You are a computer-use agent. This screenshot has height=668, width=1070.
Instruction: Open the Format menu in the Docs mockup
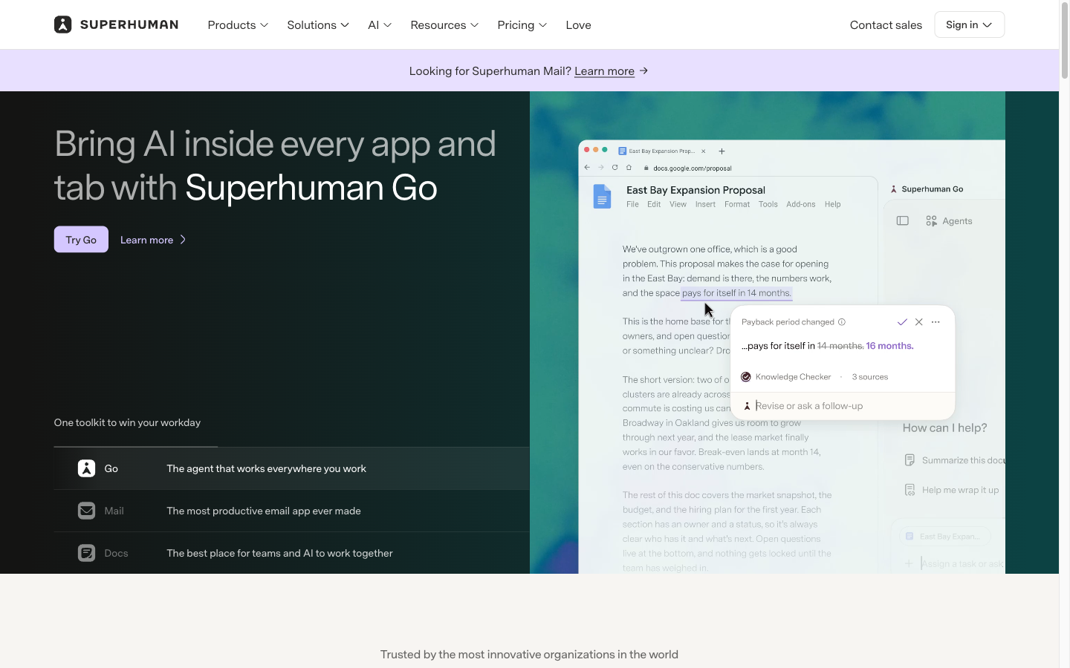coord(737,204)
